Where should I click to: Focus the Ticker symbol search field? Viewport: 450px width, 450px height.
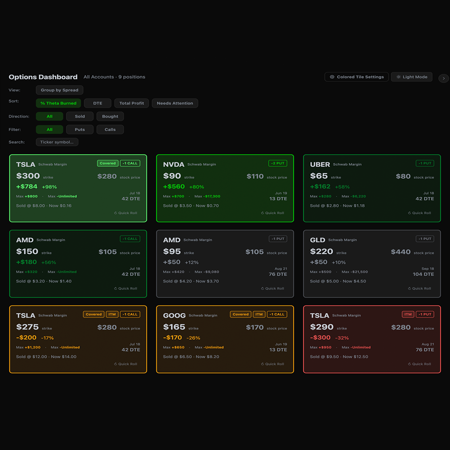point(57,142)
